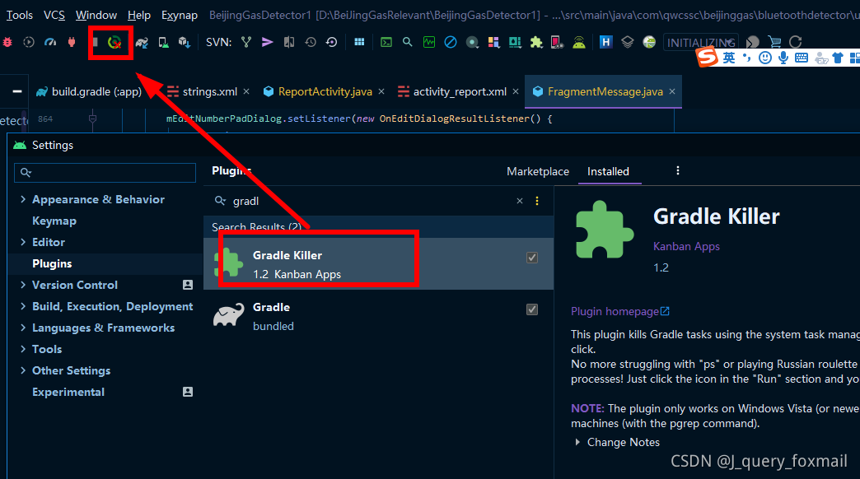Image resolution: width=860 pixels, height=479 pixels.
Task: Switch to the activity_report.xml tab
Action: [459, 92]
